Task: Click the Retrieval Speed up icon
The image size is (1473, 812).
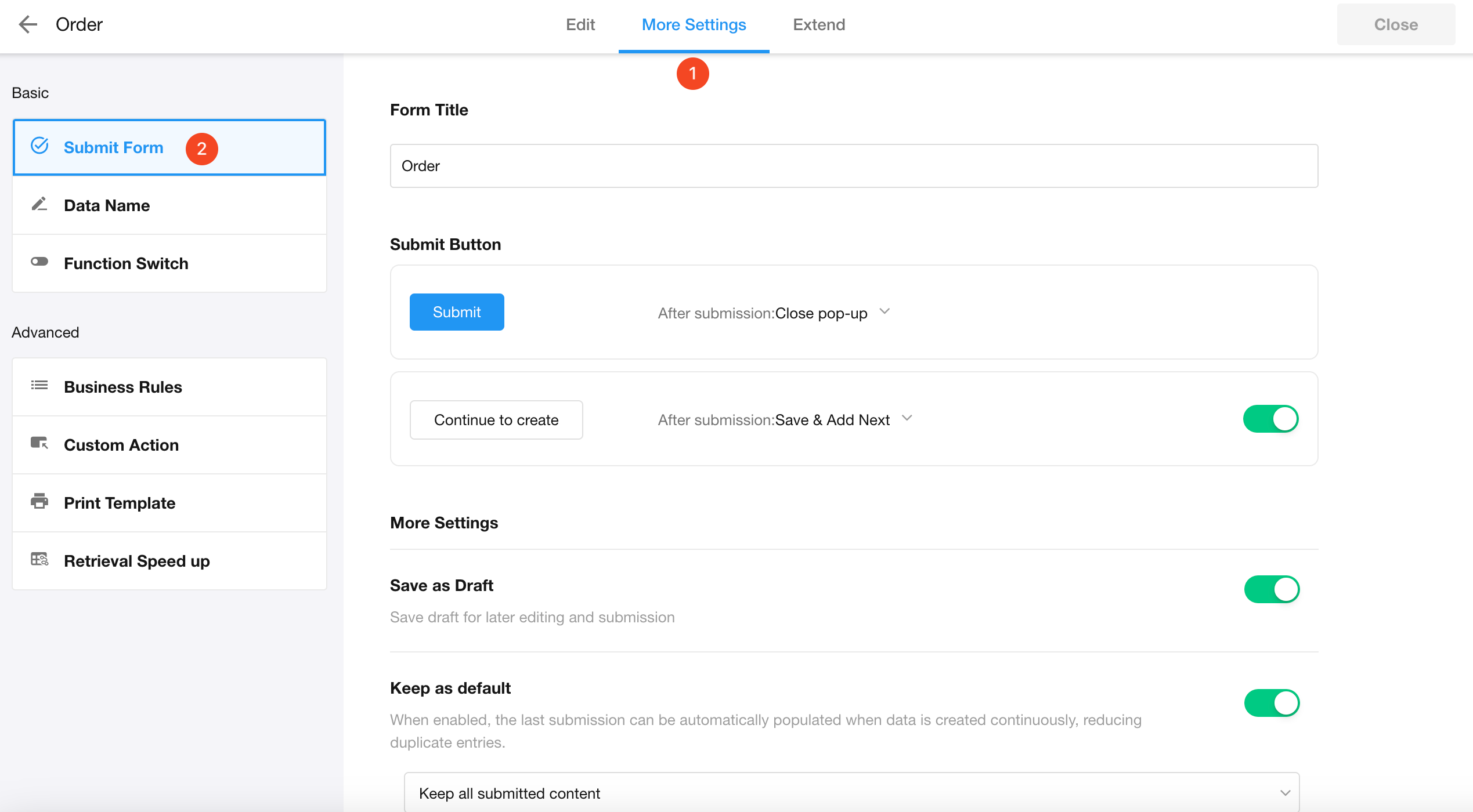Action: coord(39,560)
